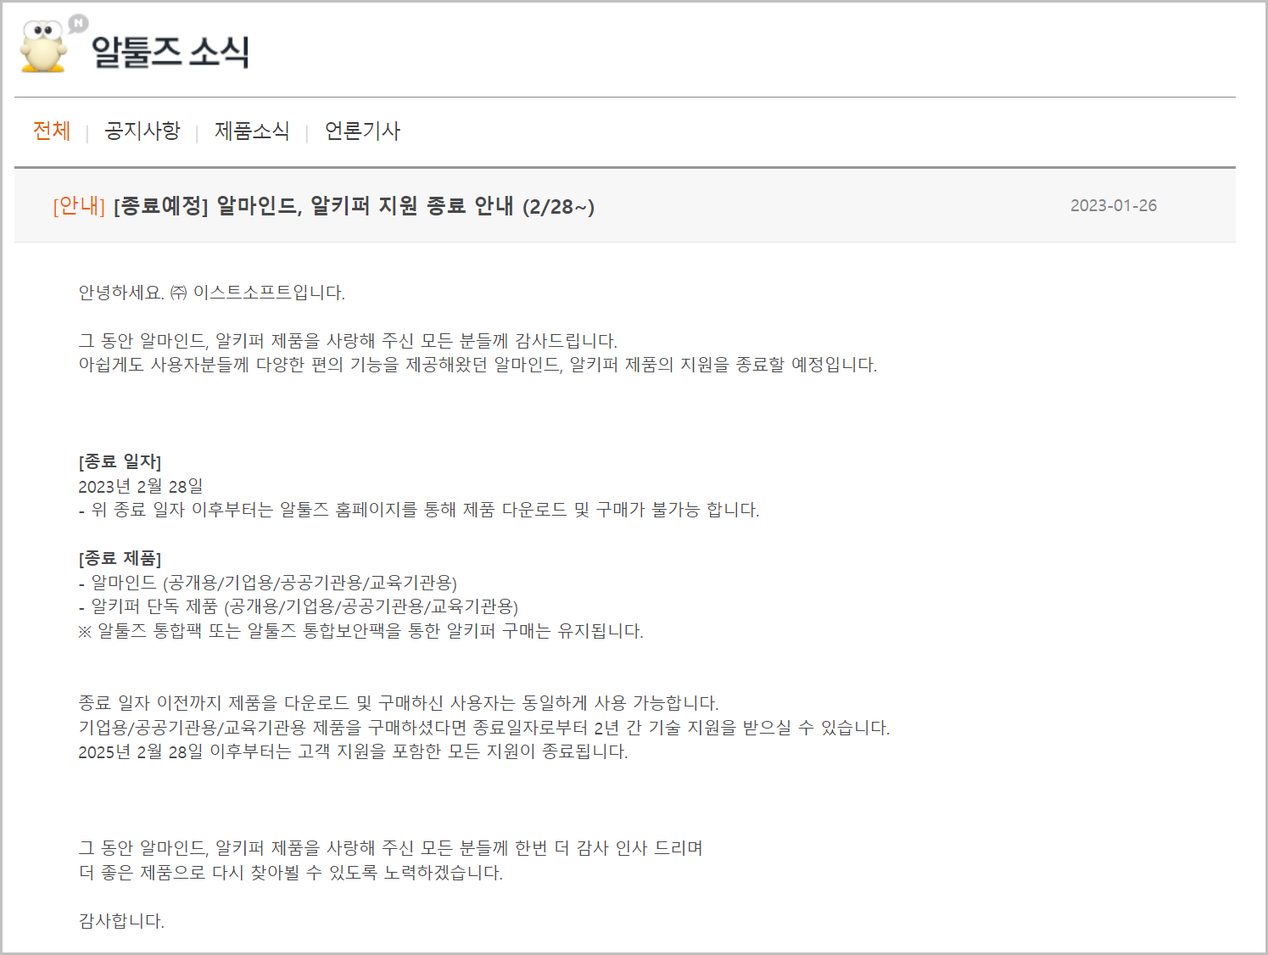Screen dimensions: 1268x955
Task: Select the 전체 tab
Action: coord(51,131)
